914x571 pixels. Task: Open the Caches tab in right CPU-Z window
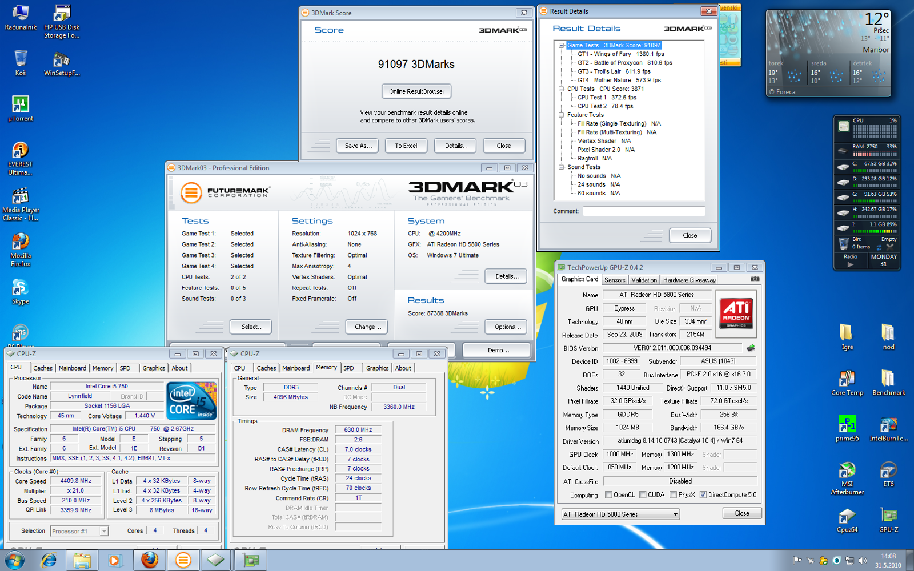(266, 368)
